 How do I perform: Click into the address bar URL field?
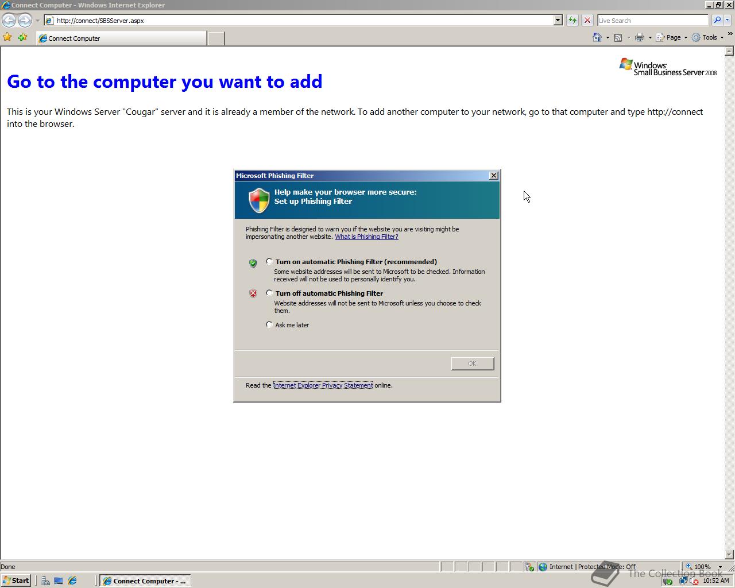click(x=299, y=21)
